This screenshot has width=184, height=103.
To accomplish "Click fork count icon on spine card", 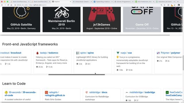I will [86, 64].
